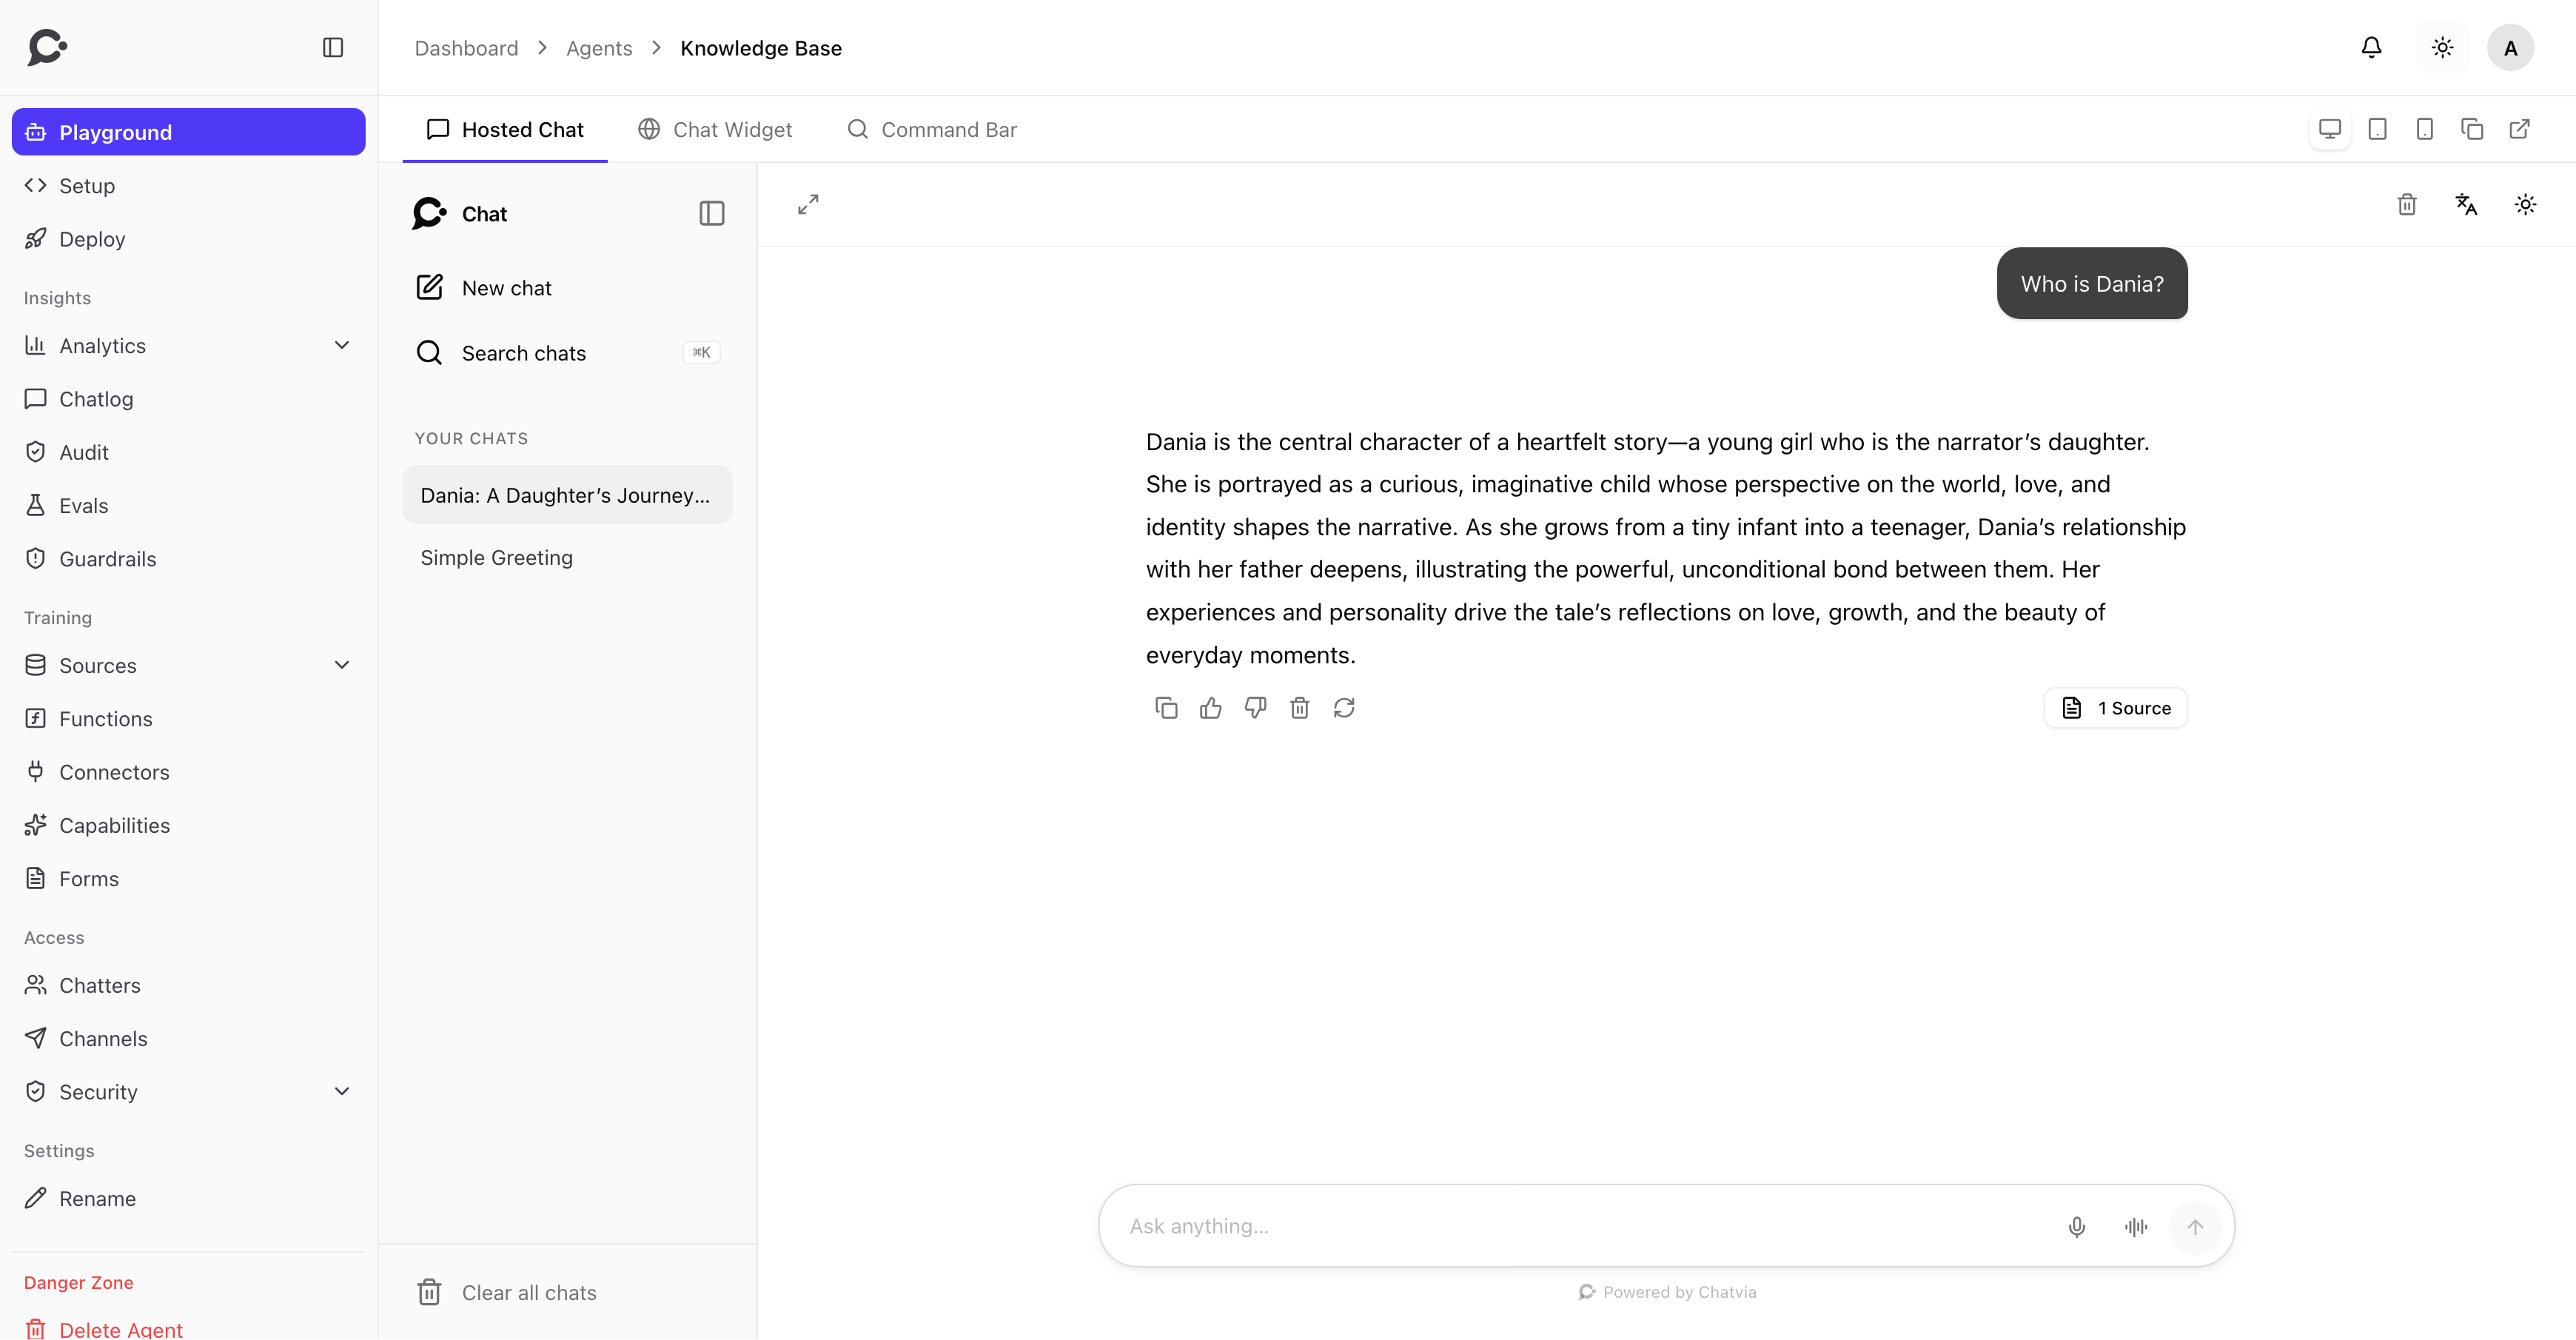
Task: Switch to desktop preview mode
Action: coord(2330,129)
